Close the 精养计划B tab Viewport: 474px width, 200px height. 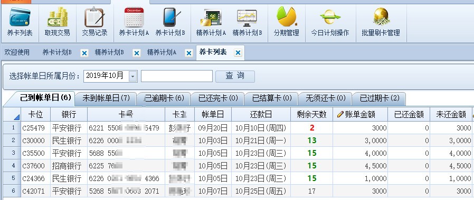click(137, 53)
